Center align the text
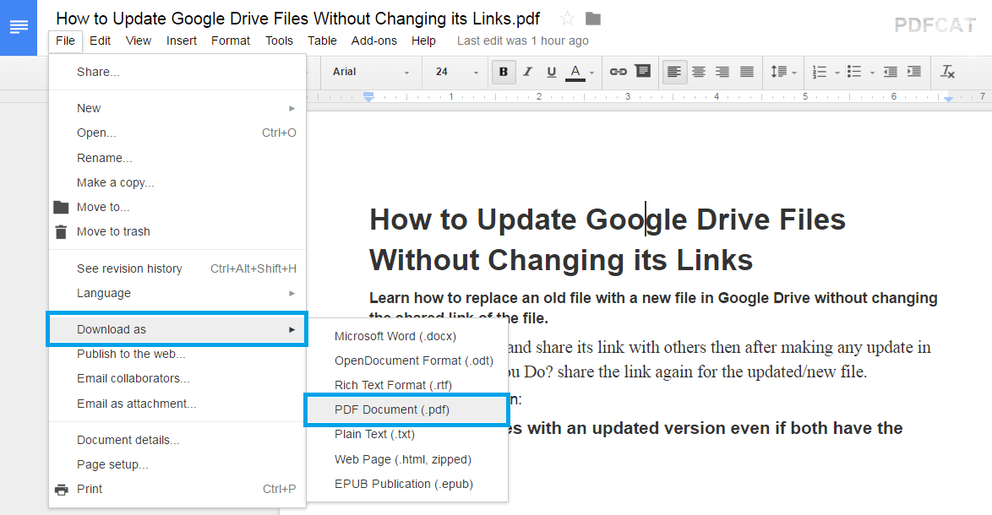 tap(699, 72)
